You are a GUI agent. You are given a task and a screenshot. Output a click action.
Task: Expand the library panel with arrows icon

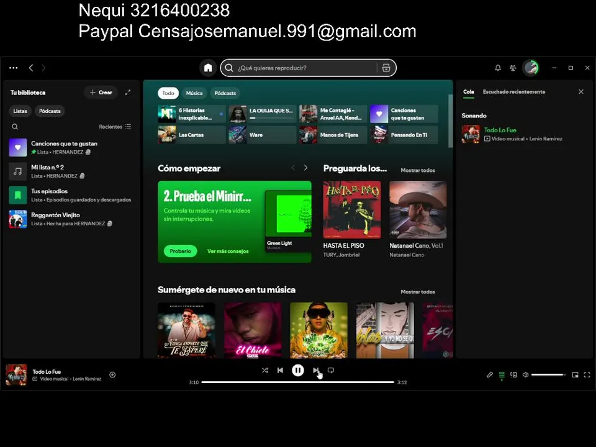click(128, 93)
